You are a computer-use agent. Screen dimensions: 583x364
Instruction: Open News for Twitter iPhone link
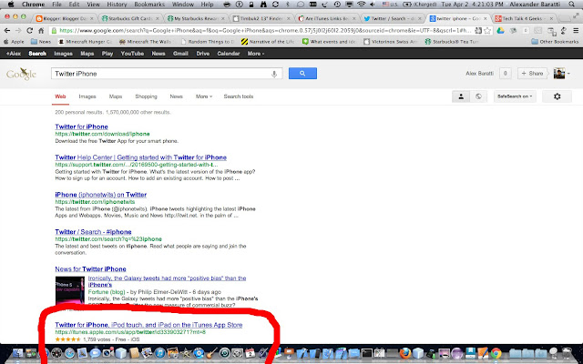coord(91,269)
